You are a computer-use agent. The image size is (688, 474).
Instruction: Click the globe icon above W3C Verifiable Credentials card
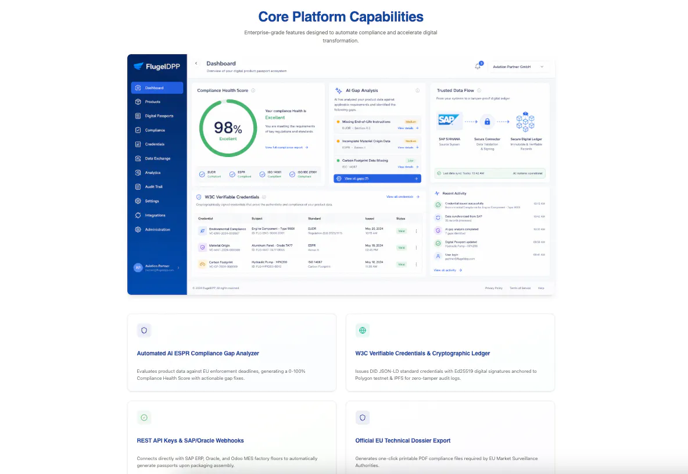(363, 330)
